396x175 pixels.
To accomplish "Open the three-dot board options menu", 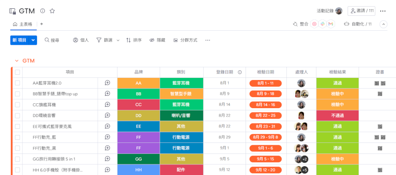I will [x=383, y=11].
